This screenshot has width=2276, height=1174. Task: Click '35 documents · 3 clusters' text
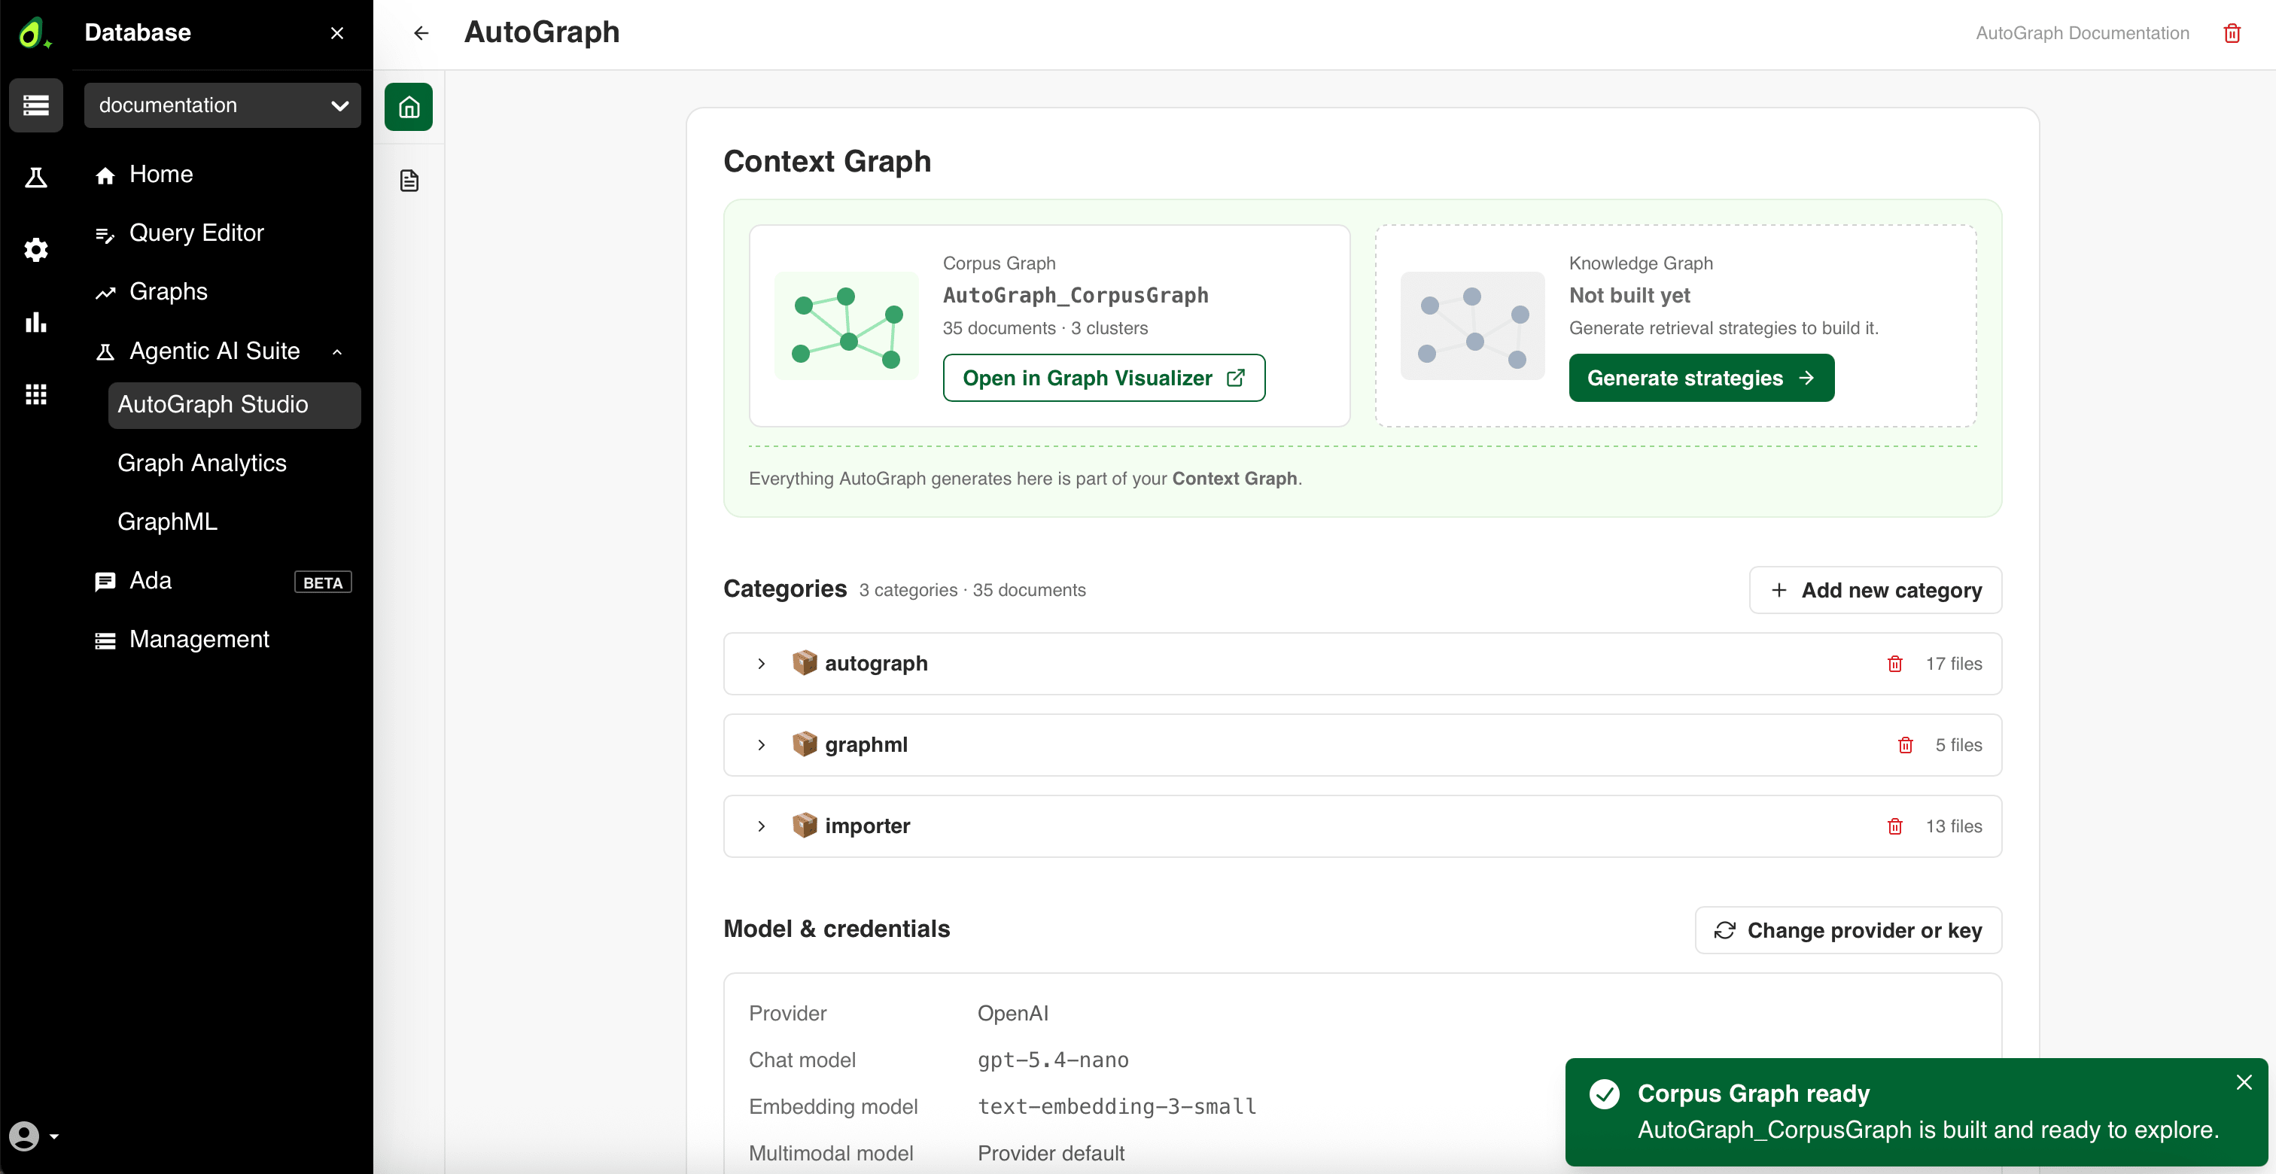pos(1045,327)
